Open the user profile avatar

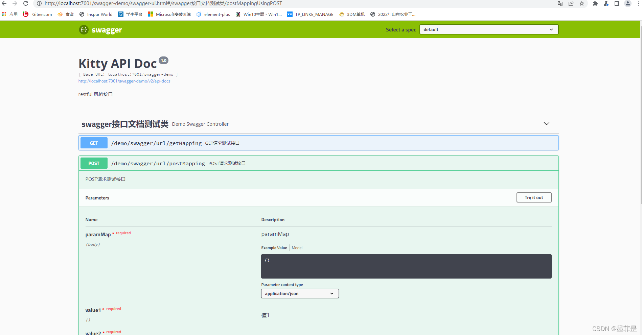628,3
